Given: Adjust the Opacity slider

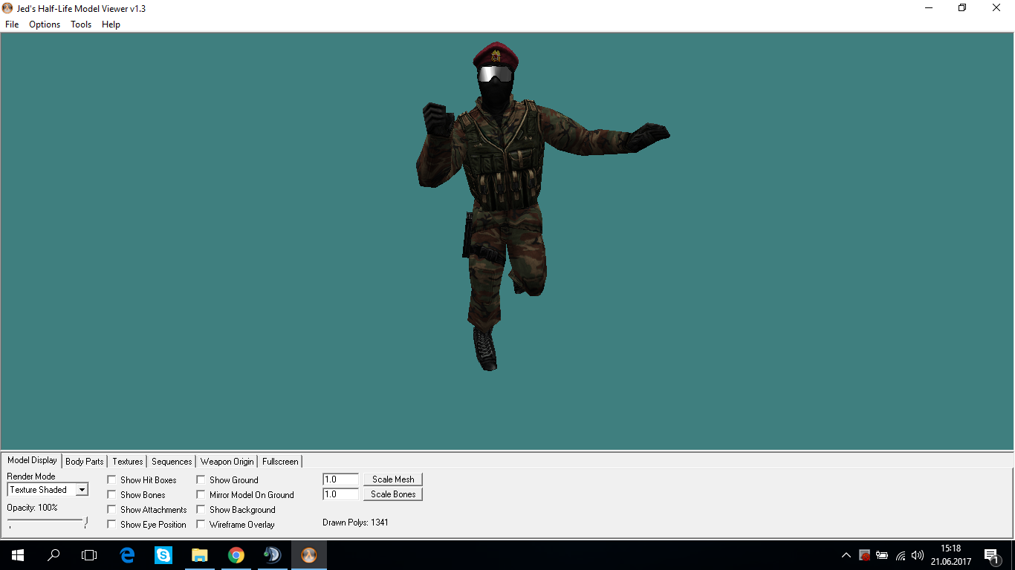Looking at the screenshot, I should point(48,522).
